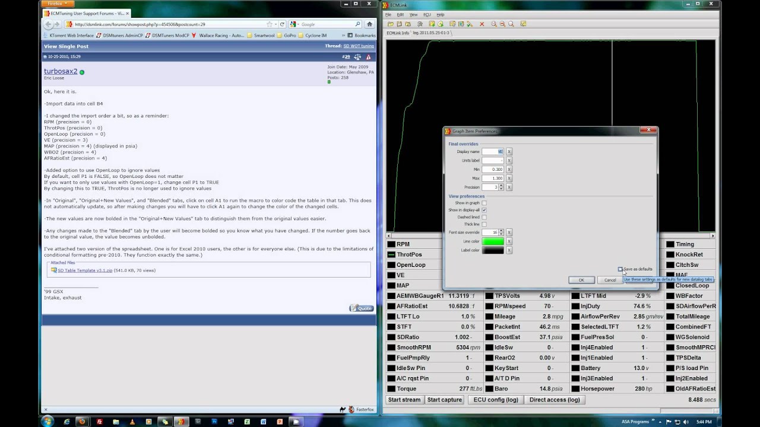Open SD Table Template v3.1.zip attachment link

click(85, 270)
